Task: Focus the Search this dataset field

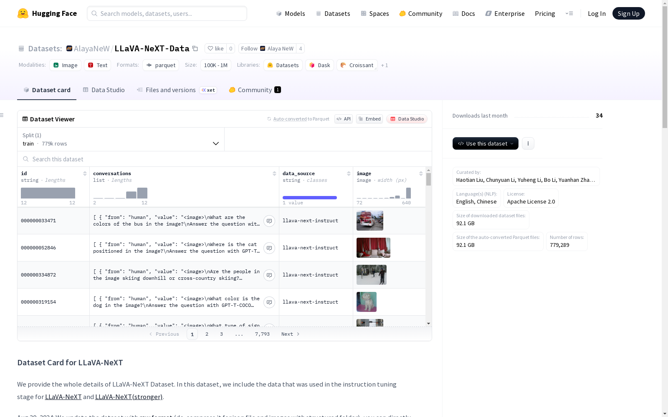Action: 225,159
